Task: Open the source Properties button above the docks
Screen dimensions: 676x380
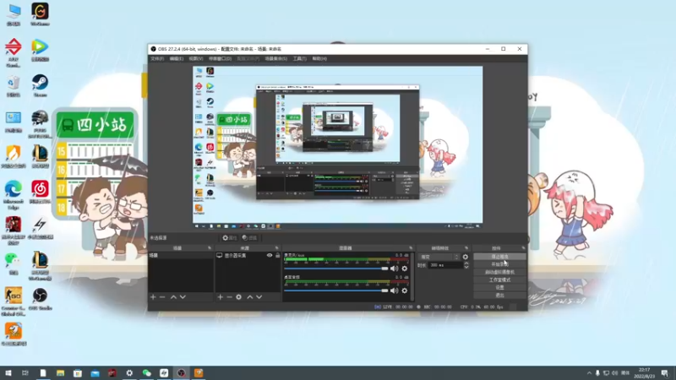Action: coord(230,238)
